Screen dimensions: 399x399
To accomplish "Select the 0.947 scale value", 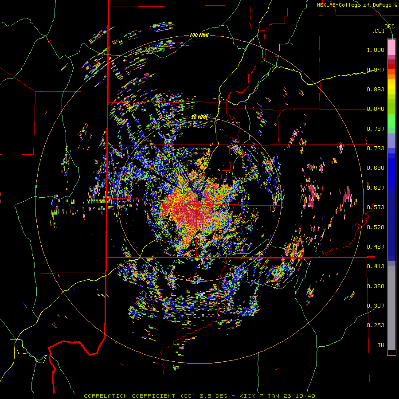I will point(376,70).
